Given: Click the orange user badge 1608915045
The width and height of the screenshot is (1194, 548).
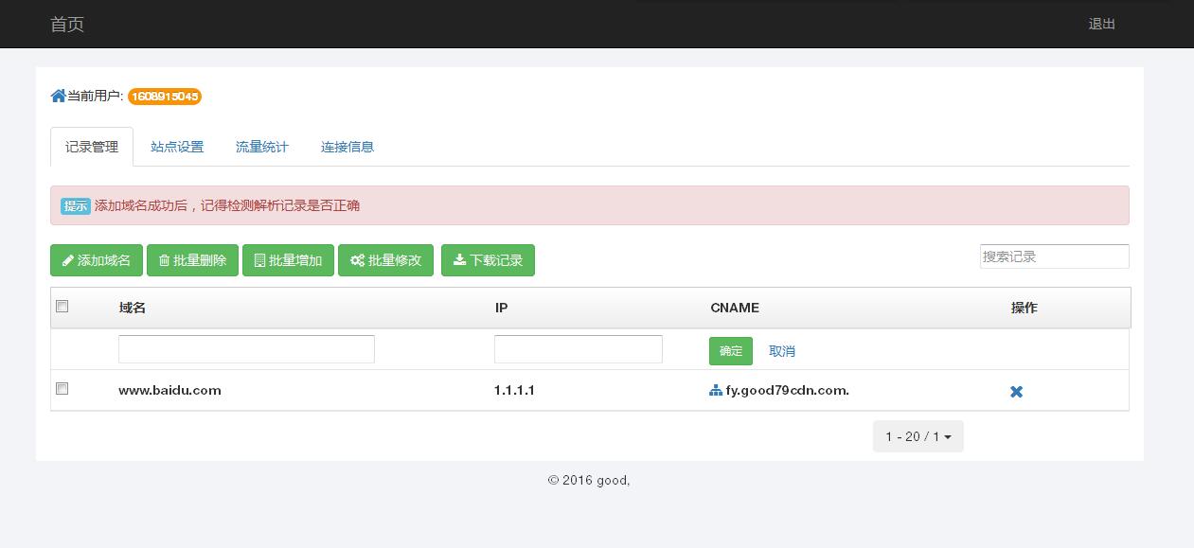Looking at the screenshot, I should [165, 97].
